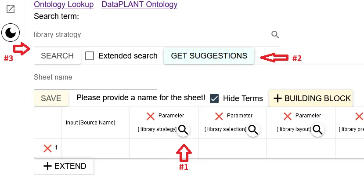This screenshot has height=175, width=364.
Task: Toggle dark mode moon icon
Action: (x=11, y=33)
